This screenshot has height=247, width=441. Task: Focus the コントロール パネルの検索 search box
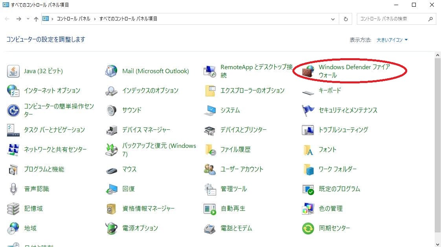[x=397, y=19]
